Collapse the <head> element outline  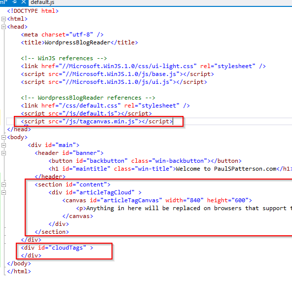click(3, 27)
